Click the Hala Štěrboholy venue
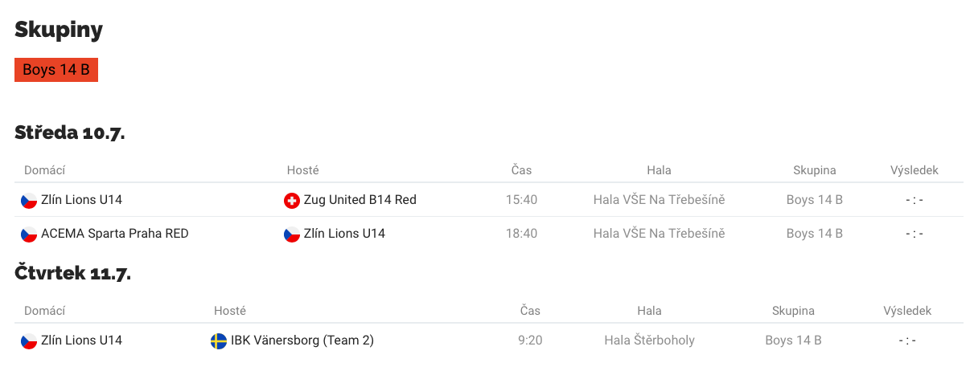 (649, 340)
